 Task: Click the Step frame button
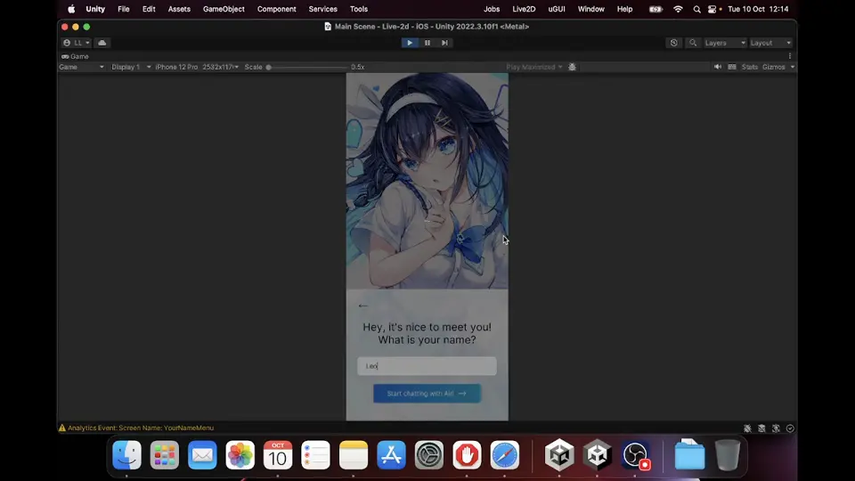445,43
